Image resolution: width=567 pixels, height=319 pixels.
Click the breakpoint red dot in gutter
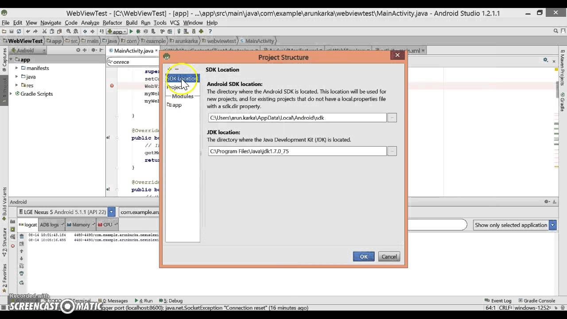(112, 86)
